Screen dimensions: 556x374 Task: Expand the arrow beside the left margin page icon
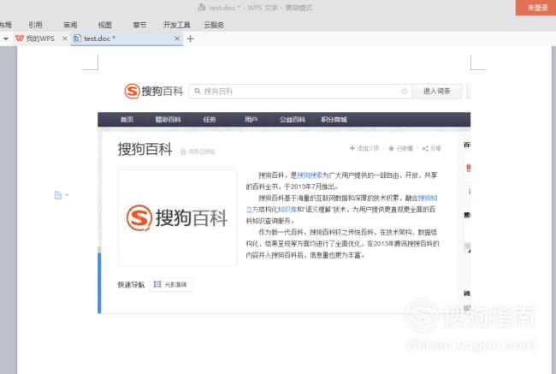pyautogui.click(x=67, y=195)
